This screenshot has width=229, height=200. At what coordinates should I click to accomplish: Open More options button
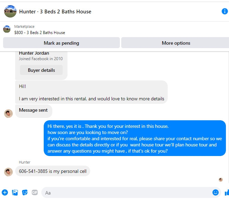click(x=176, y=43)
